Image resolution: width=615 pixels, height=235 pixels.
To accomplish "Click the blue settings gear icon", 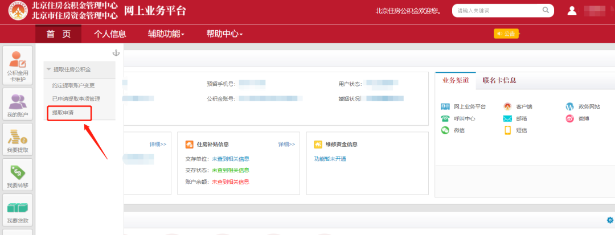I will pyautogui.click(x=610, y=220).
